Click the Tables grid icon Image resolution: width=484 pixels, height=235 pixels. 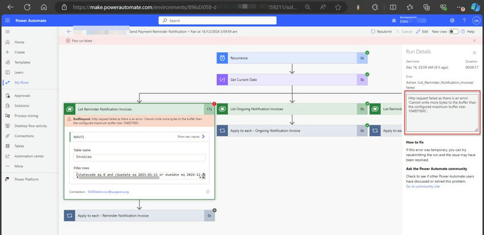coord(8,146)
